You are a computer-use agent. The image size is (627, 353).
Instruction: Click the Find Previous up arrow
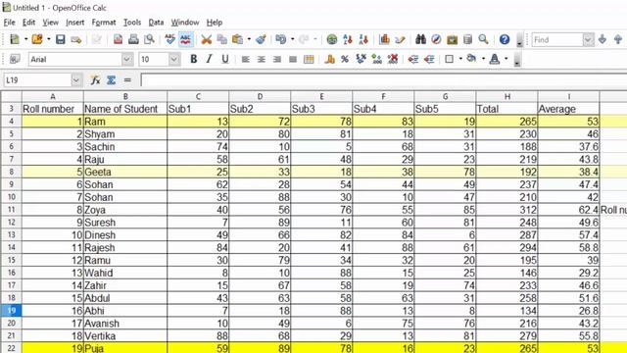pos(618,39)
